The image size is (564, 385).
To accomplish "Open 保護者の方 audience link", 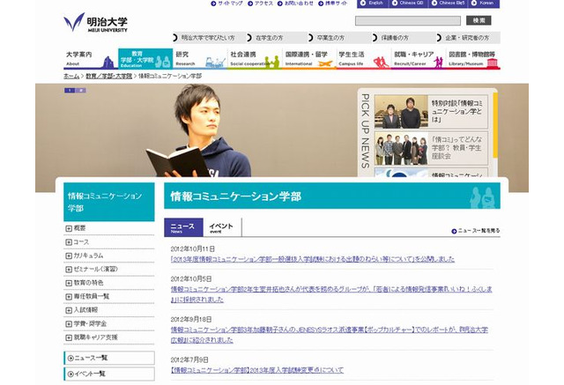I will (x=391, y=38).
